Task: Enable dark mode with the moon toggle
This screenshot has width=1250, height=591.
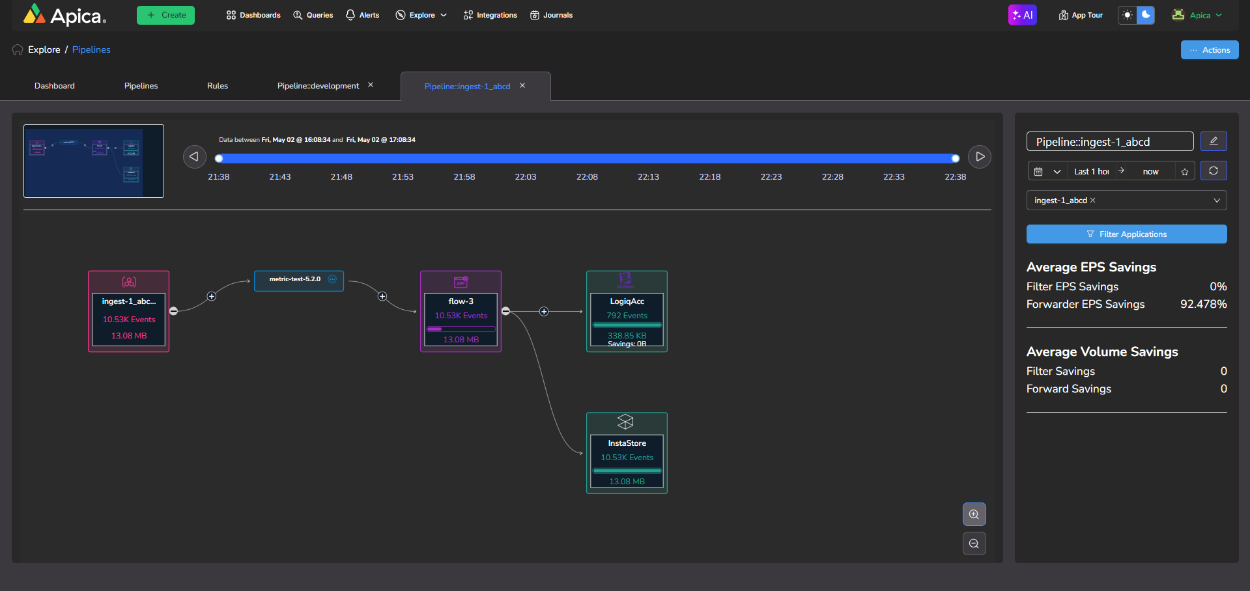Action: click(x=1146, y=15)
